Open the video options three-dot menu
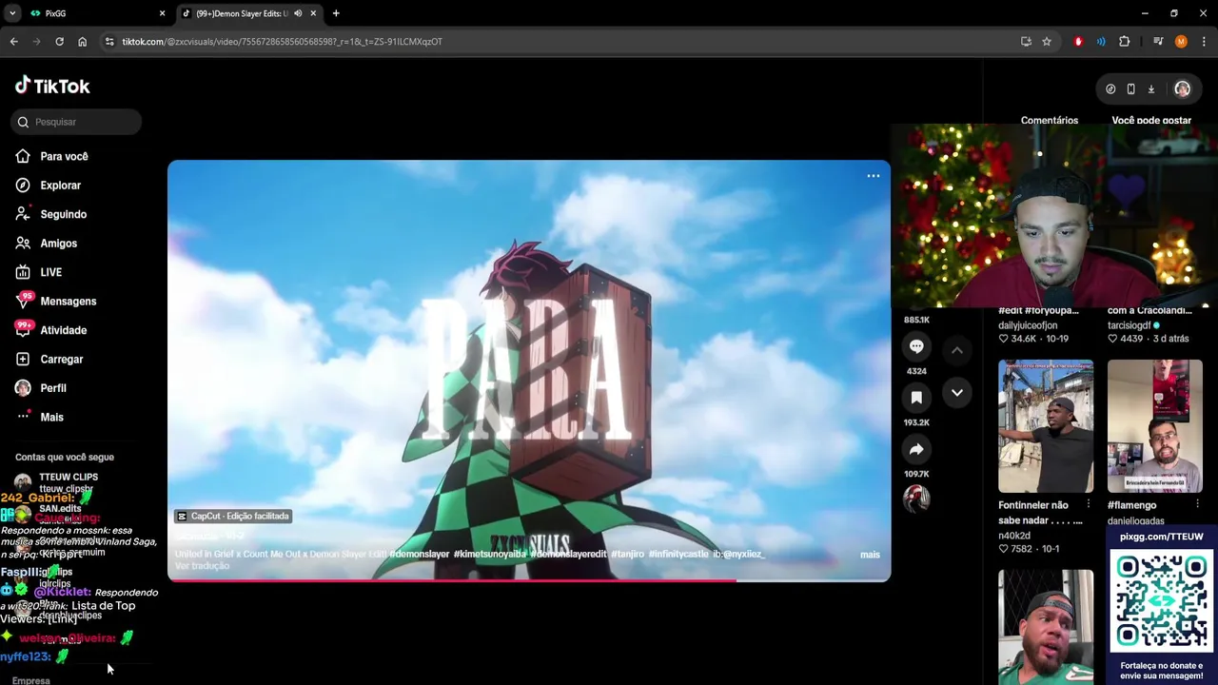 point(873,176)
